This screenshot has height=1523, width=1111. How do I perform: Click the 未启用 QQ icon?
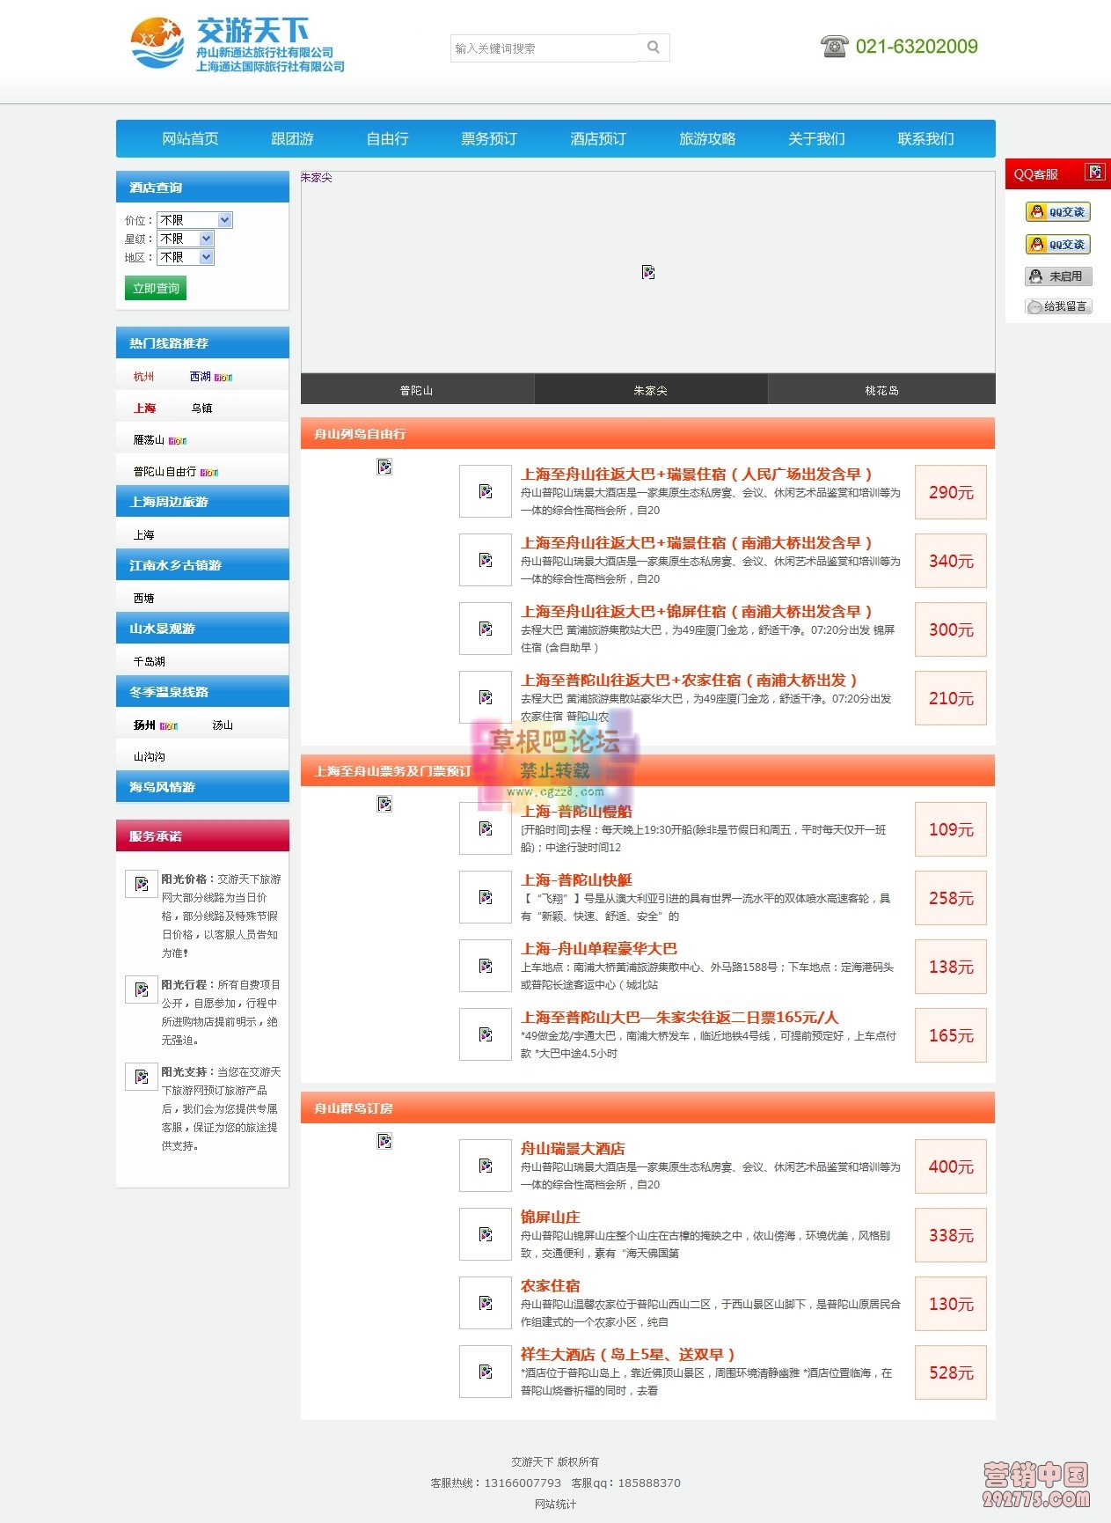[x=1057, y=276]
